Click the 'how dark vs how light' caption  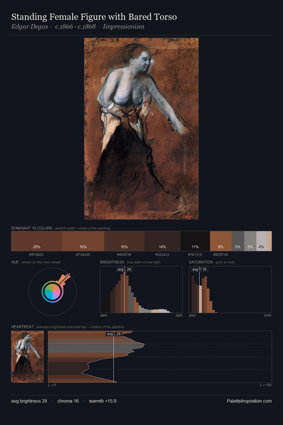click(x=144, y=262)
